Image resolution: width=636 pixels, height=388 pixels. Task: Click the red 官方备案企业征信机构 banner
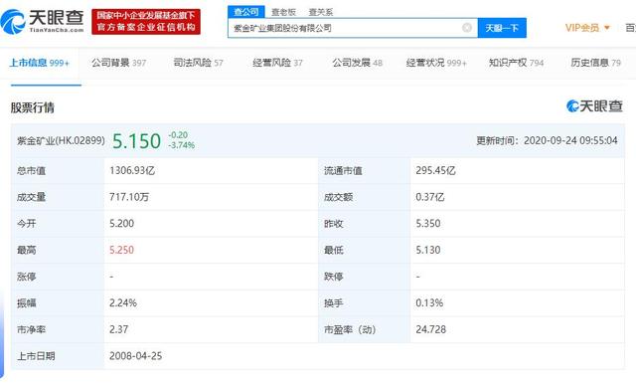[146, 22]
